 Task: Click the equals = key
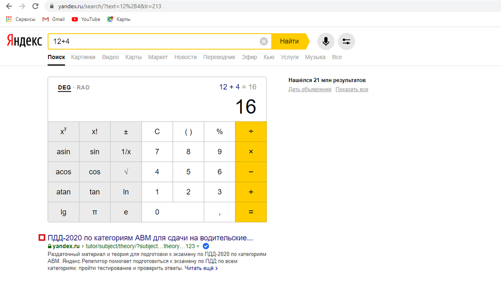tap(251, 212)
